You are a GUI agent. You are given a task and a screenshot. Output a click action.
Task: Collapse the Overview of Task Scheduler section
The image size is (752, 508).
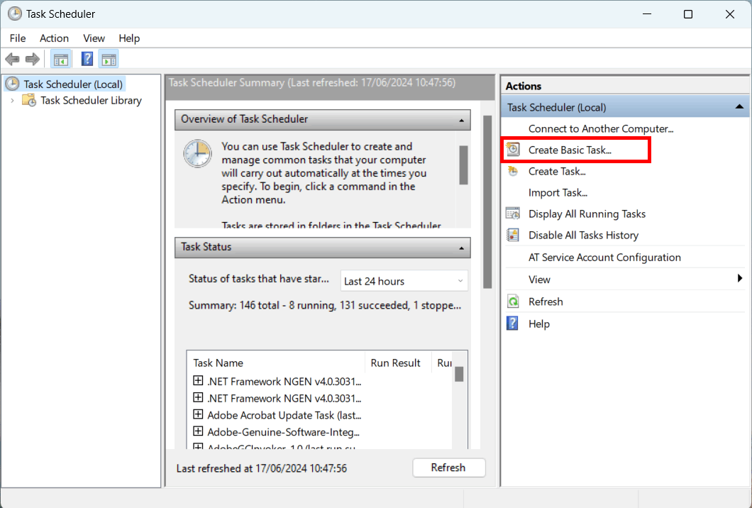click(462, 120)
